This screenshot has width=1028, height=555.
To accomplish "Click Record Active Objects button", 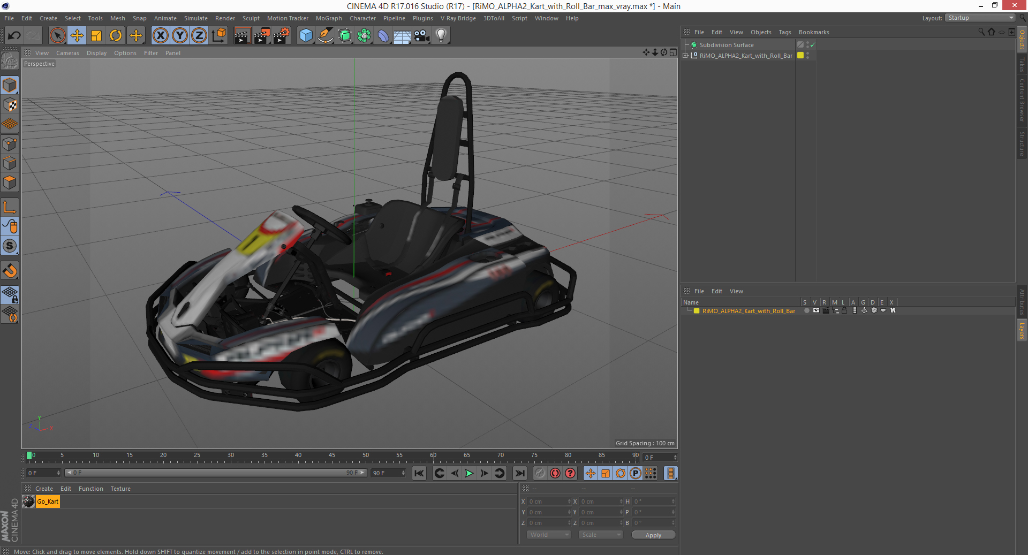I will pos(540,473).
